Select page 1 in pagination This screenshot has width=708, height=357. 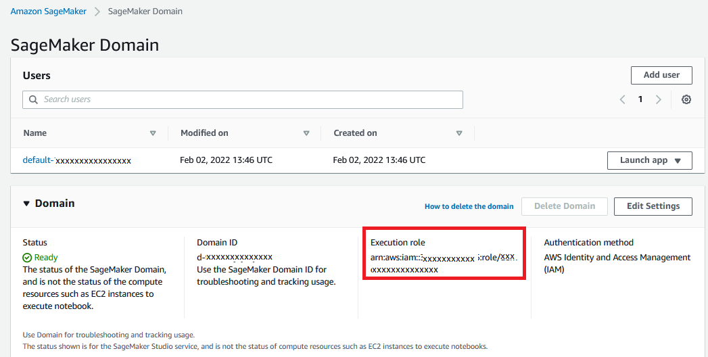pyautogui.click(x=640, y=99)
